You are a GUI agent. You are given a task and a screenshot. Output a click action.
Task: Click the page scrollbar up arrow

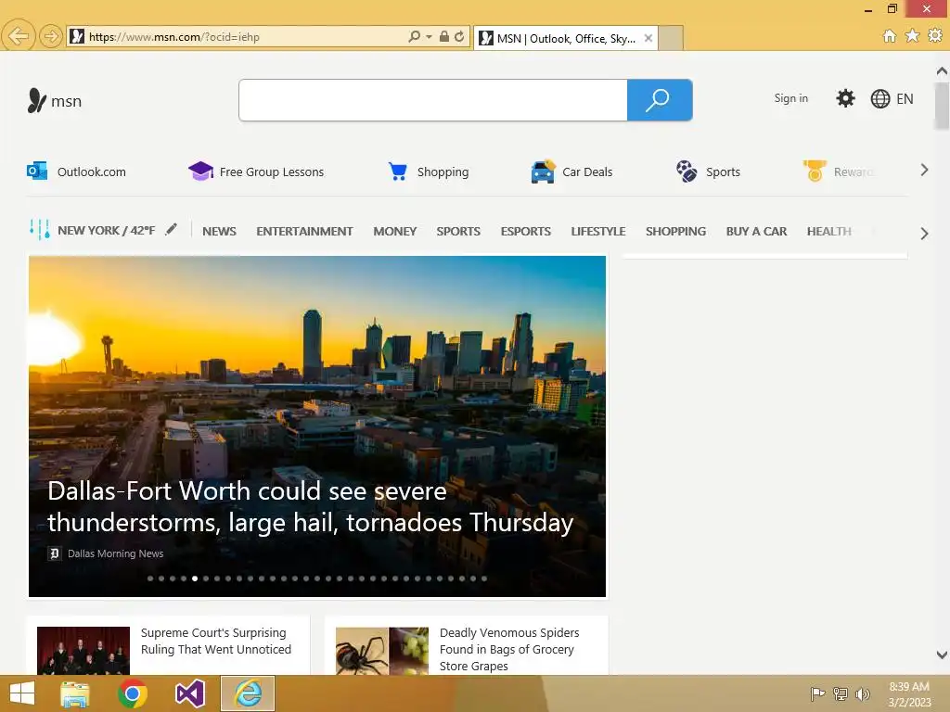942,71
